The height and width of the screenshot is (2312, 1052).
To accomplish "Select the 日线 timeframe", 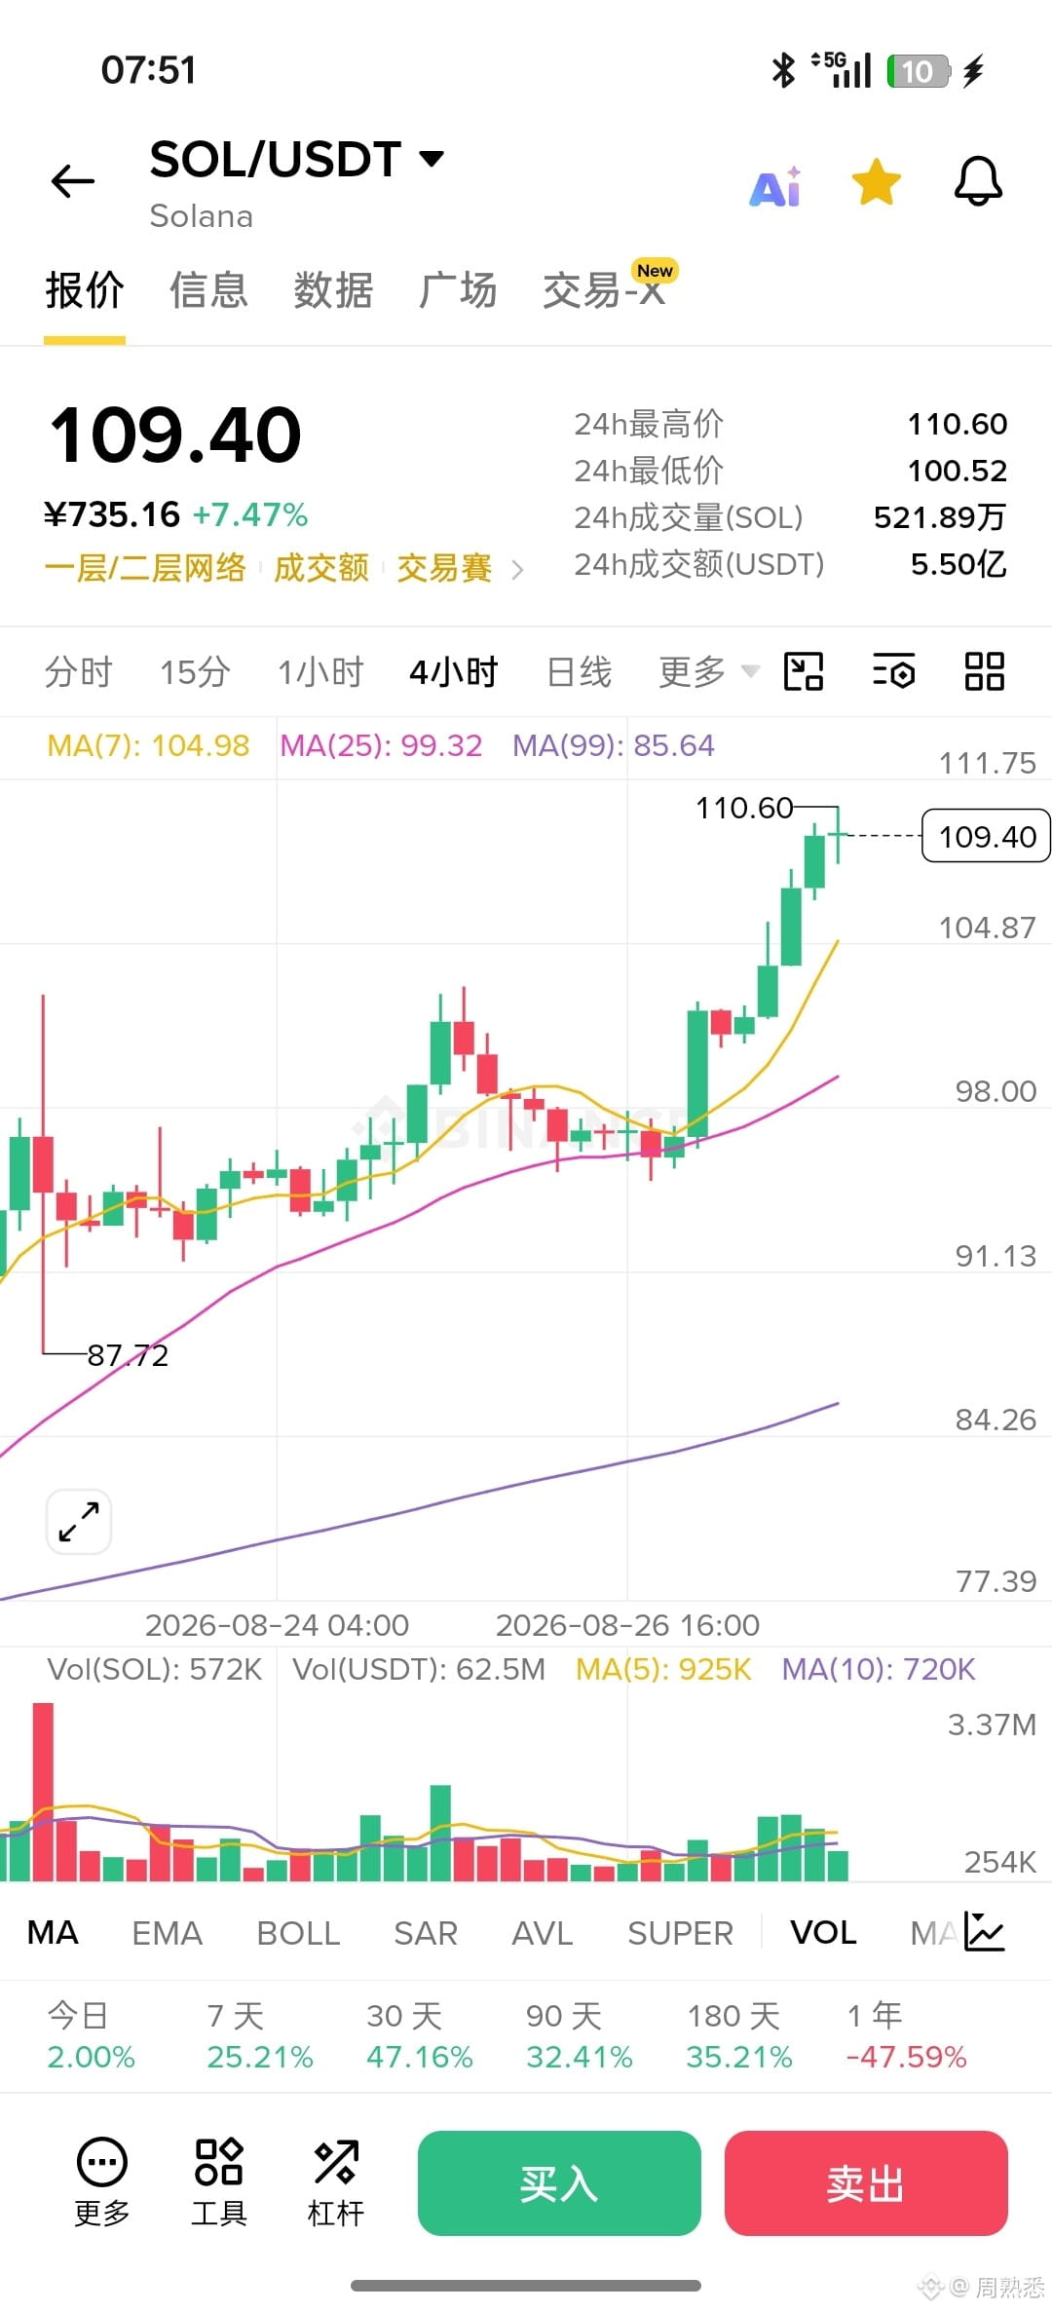I will pos(579,671).
